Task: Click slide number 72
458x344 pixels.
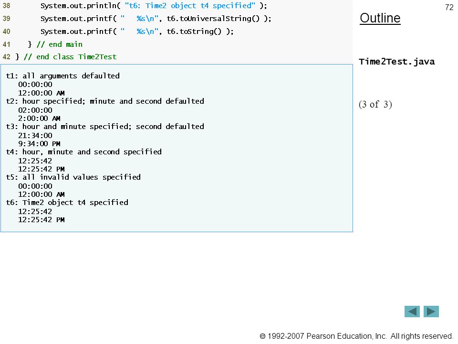Action: [x=449, y=7]
